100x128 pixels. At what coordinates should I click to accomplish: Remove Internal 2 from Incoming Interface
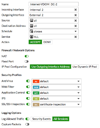[76, 10]
